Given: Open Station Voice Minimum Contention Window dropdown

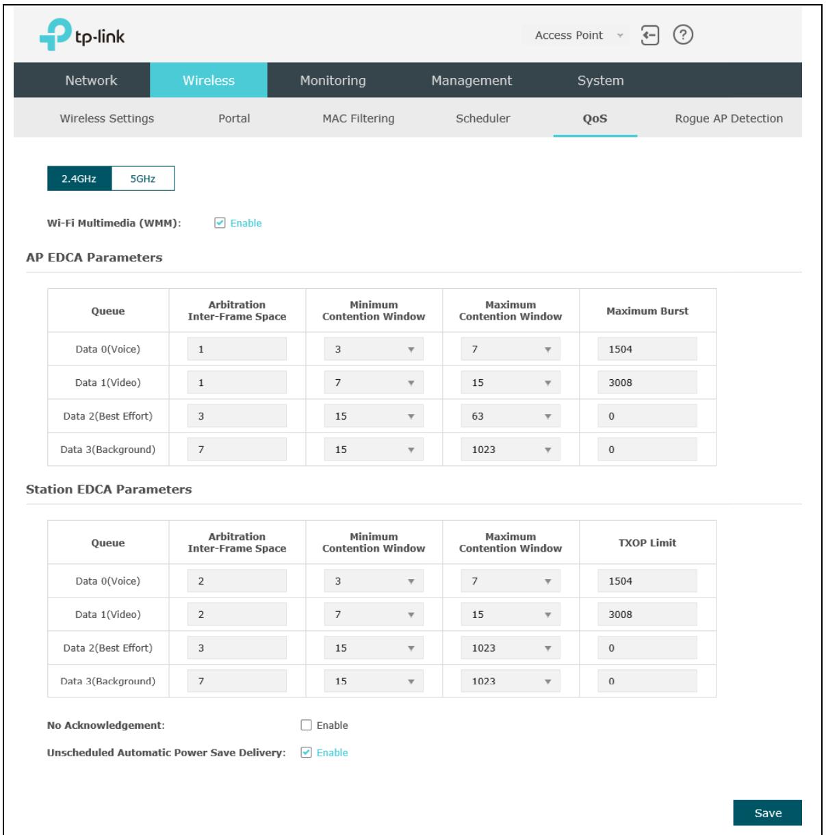Looking at the screenshot, I should pyautogui.click(x=374, y=581).
